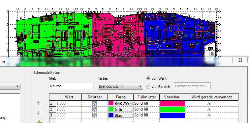Viewport: 249px width, 123px height.
Task: Toggle Sichtbar checkbox for value 1,000
Action: 94,103
